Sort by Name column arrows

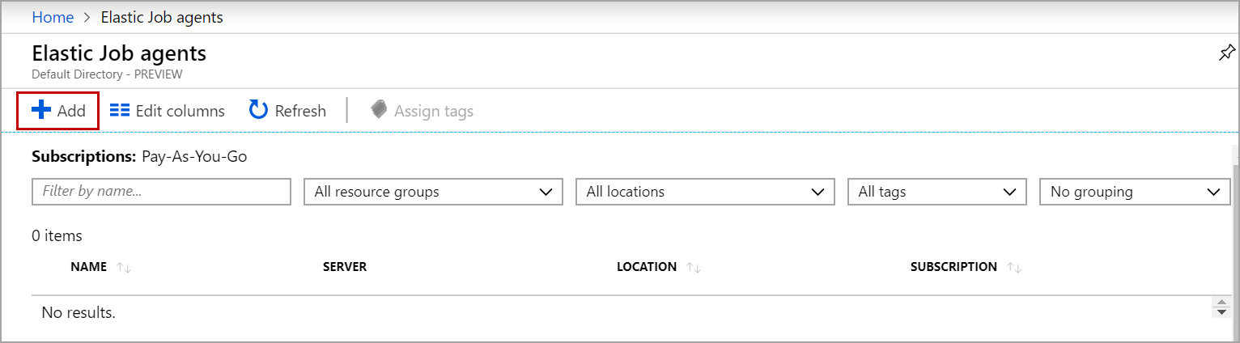[x=124, y=268]
